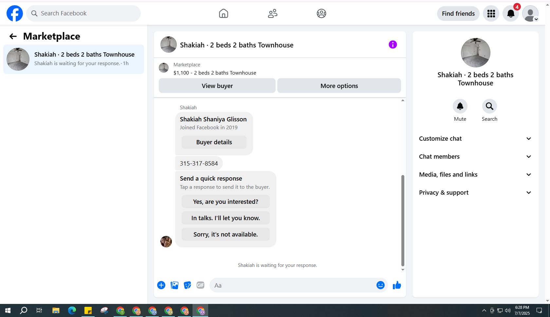This screenshot has height=317, width=550.
Task: Expand Media, files and links section
Action: tap(475, 175)
